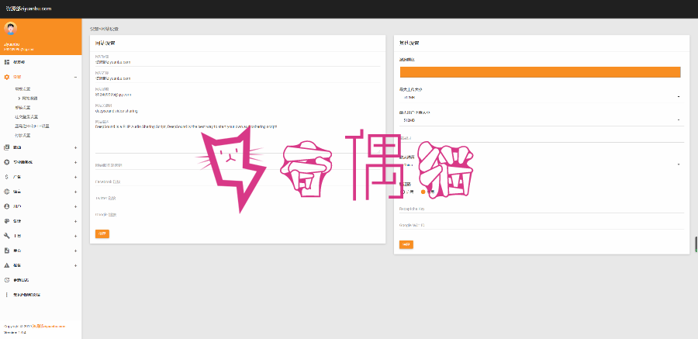This screenshot has height=339, width=698.
Task: Click the yuanbu.com brand link in top bar
Action: tap(29, 9)
